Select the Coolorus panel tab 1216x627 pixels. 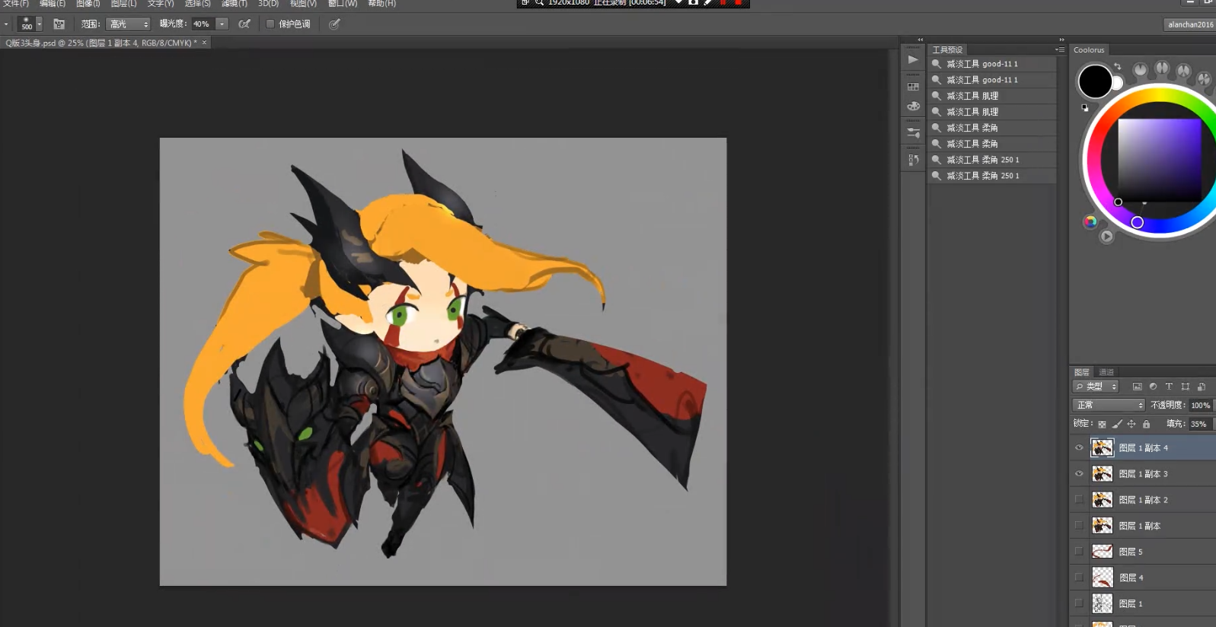coord(1089,50)
